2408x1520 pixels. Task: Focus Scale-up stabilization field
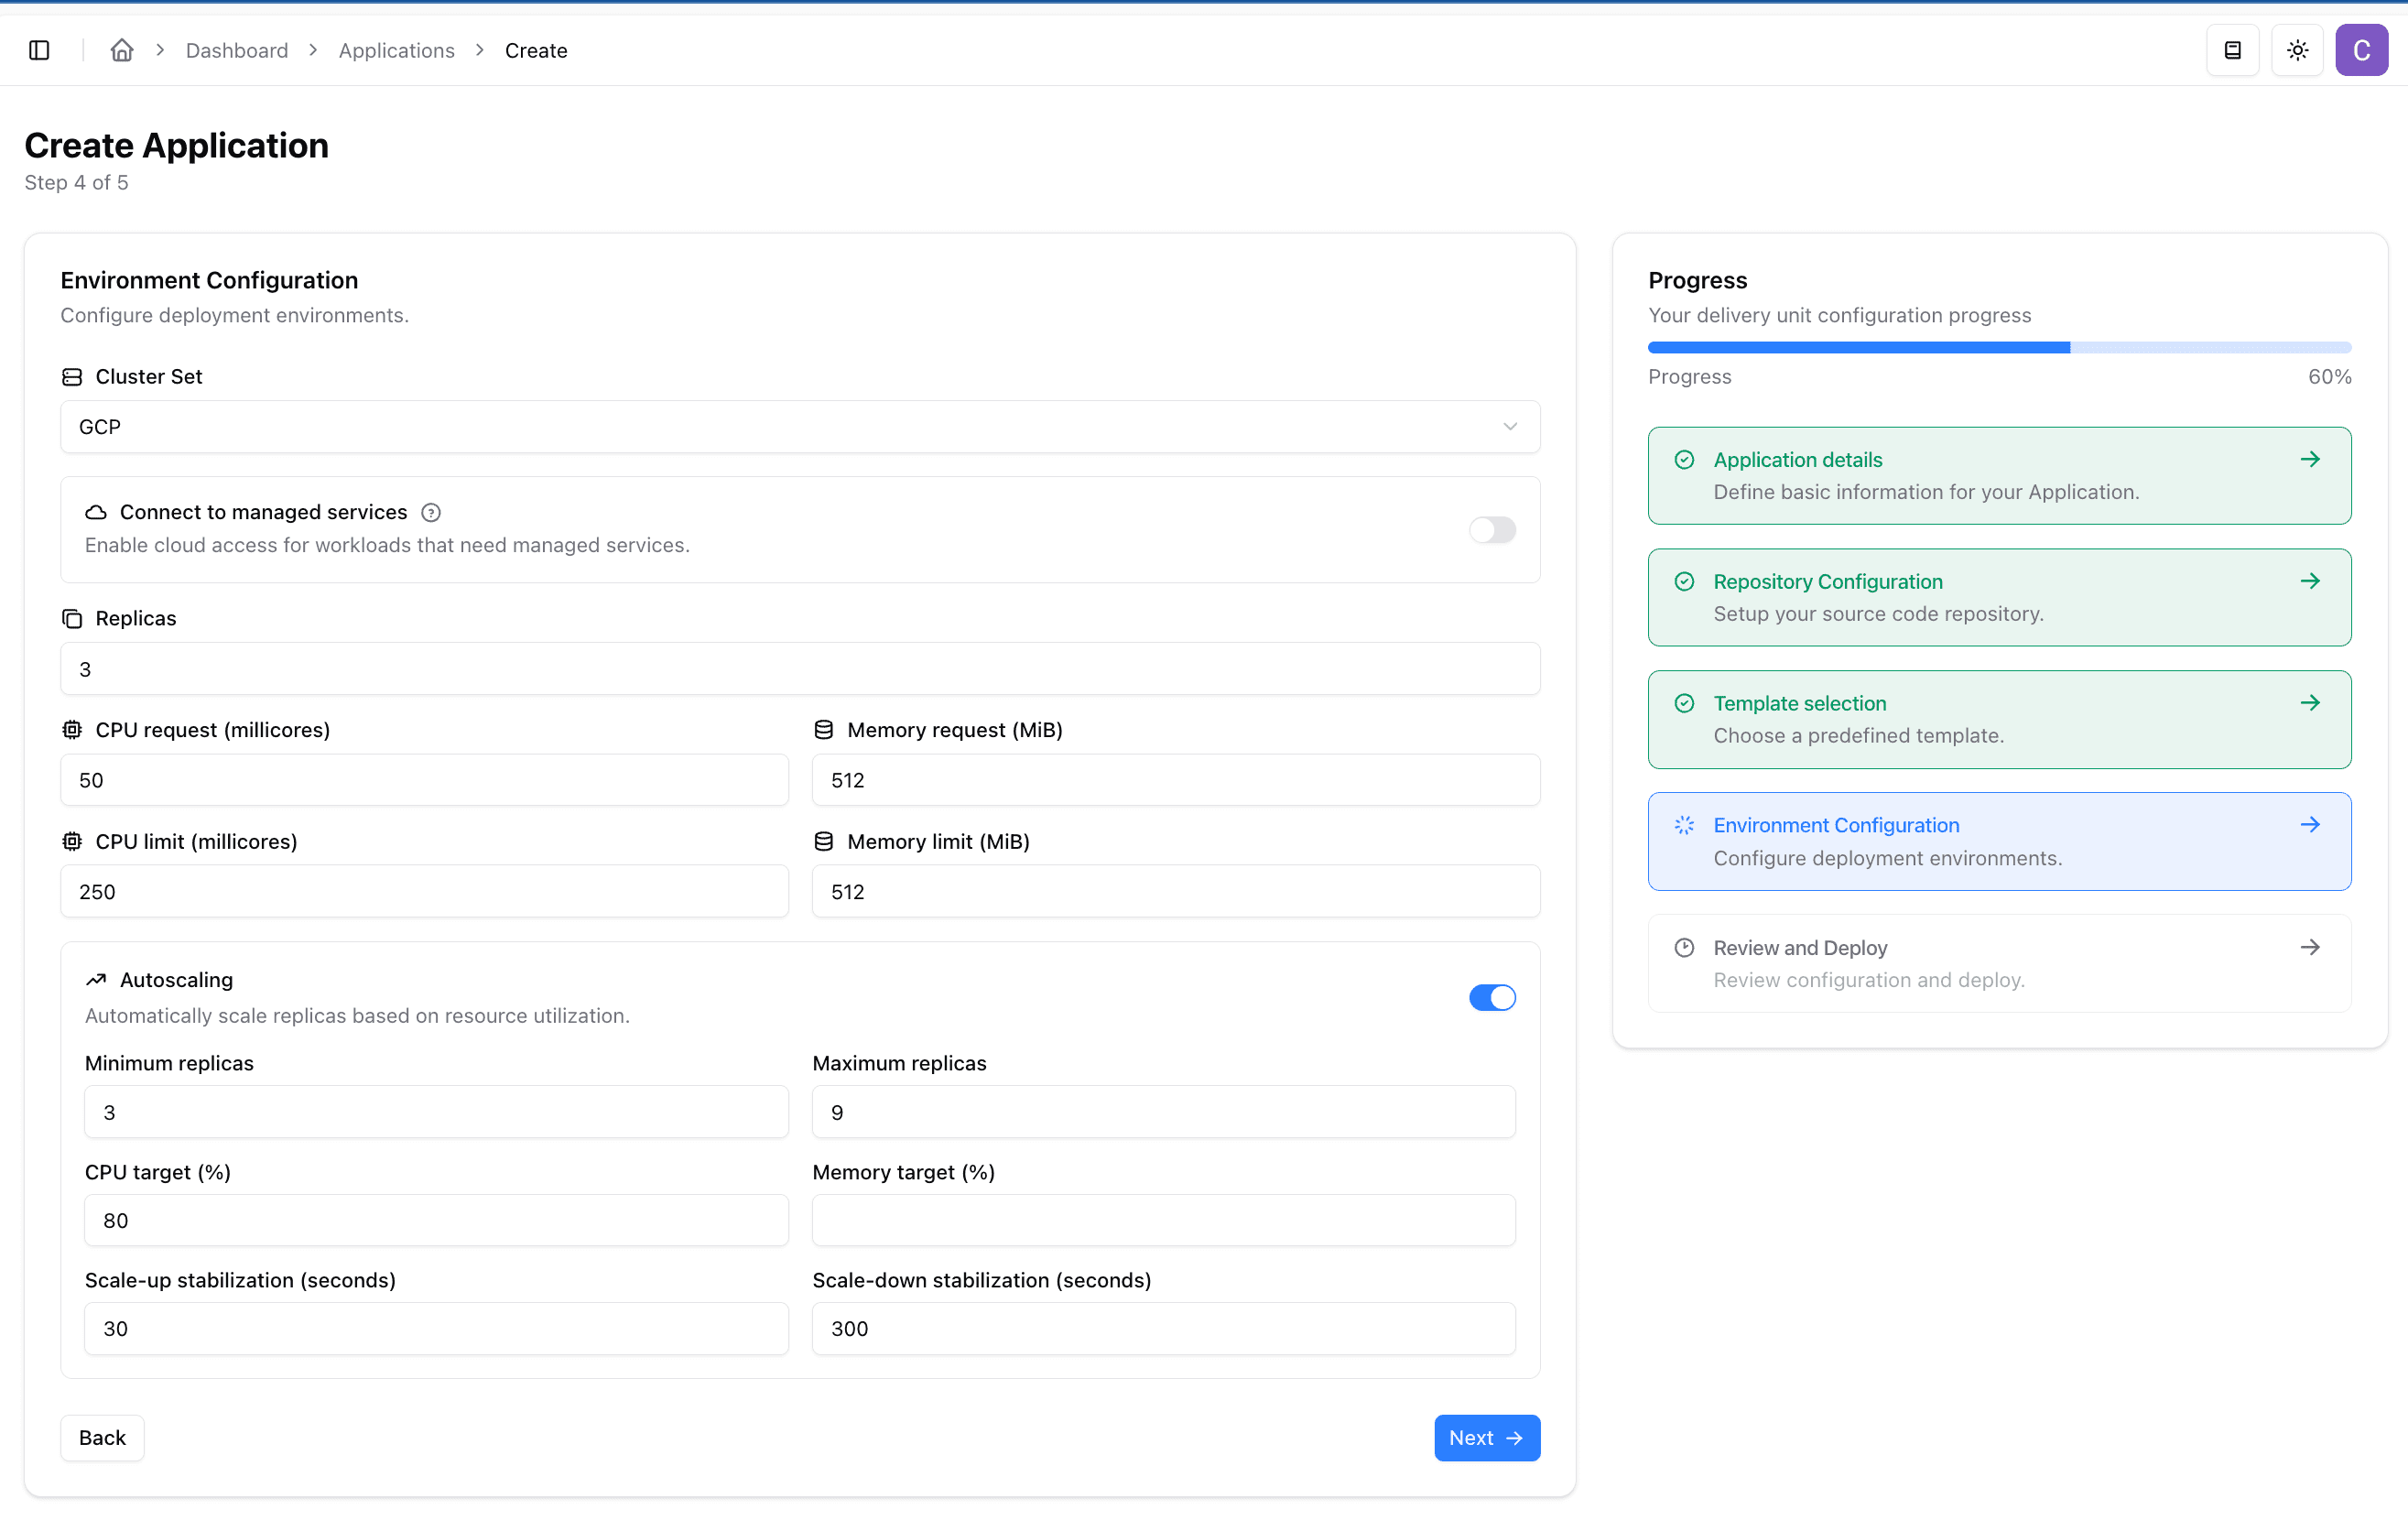[436, 1329]
